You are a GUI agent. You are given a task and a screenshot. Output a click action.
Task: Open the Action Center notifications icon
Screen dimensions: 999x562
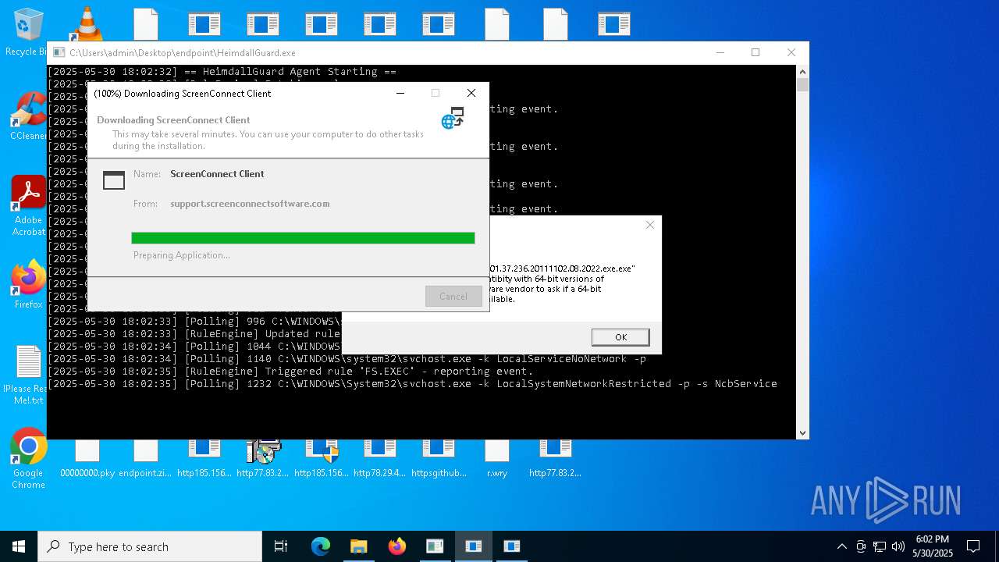click(973, 546)
